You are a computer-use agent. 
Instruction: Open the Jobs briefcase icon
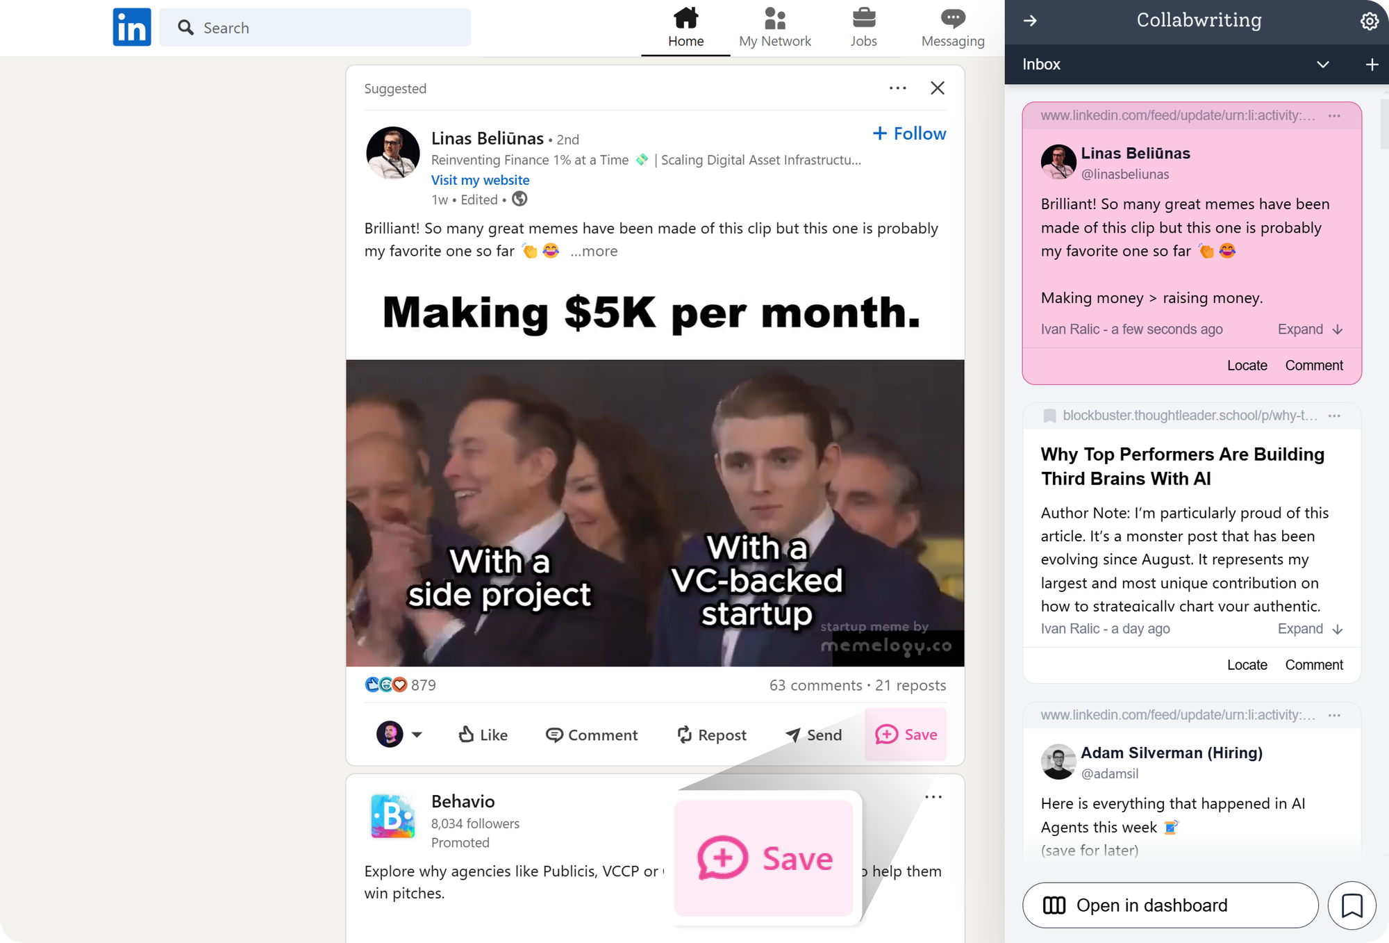click(x=863, y=28)
